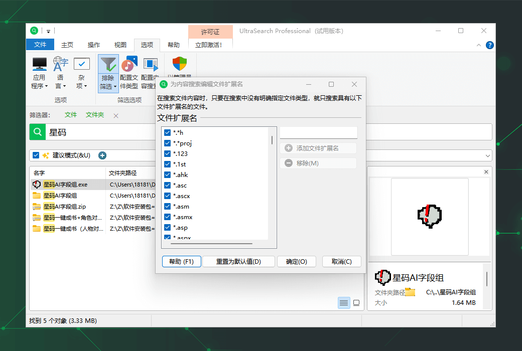This screenshot has height=351, width=522.
Task: Select the 星码一键成书 (人物对... result row
Action: coord(93,229)
